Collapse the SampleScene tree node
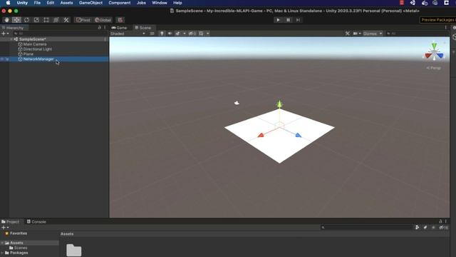Image resolution: width=456 pixels, height=257 pixels. click(11, 39)
